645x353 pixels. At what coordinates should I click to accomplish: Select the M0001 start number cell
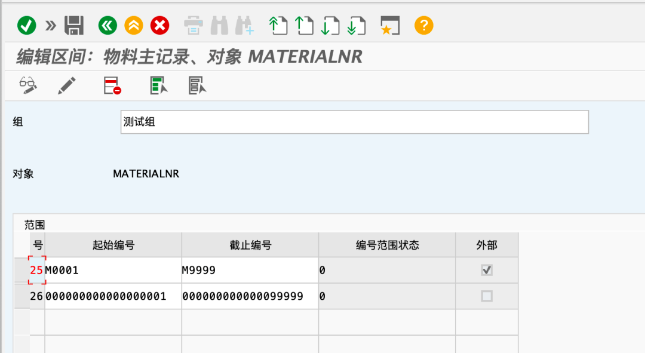coord(113,271)
